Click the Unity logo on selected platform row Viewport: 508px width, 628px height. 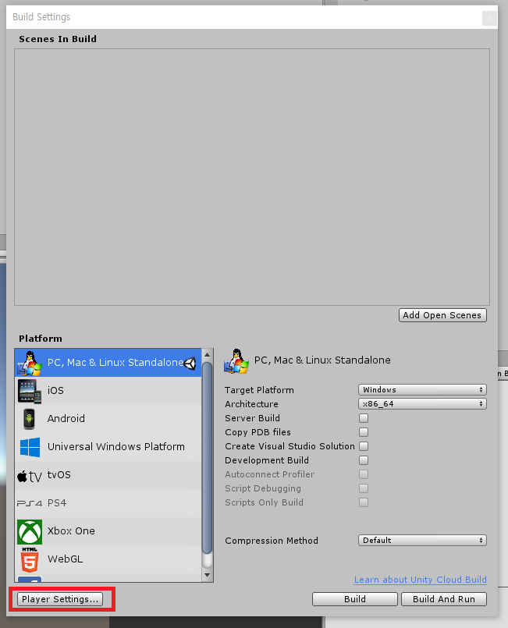point(190,364)
